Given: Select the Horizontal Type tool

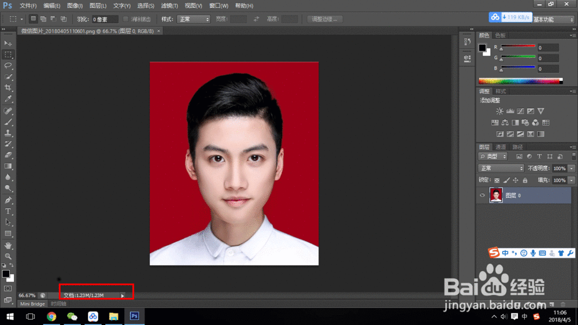Looking at the screenshot, I should click(x=8, y=211).
